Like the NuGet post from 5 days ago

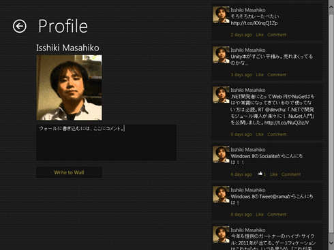coord(260,134)
